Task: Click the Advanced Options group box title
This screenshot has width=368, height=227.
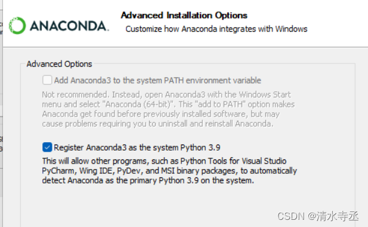Action: 59,64
